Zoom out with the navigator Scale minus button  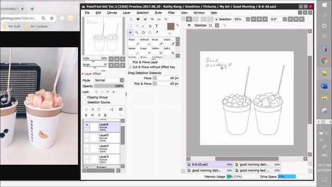[111, 59]
